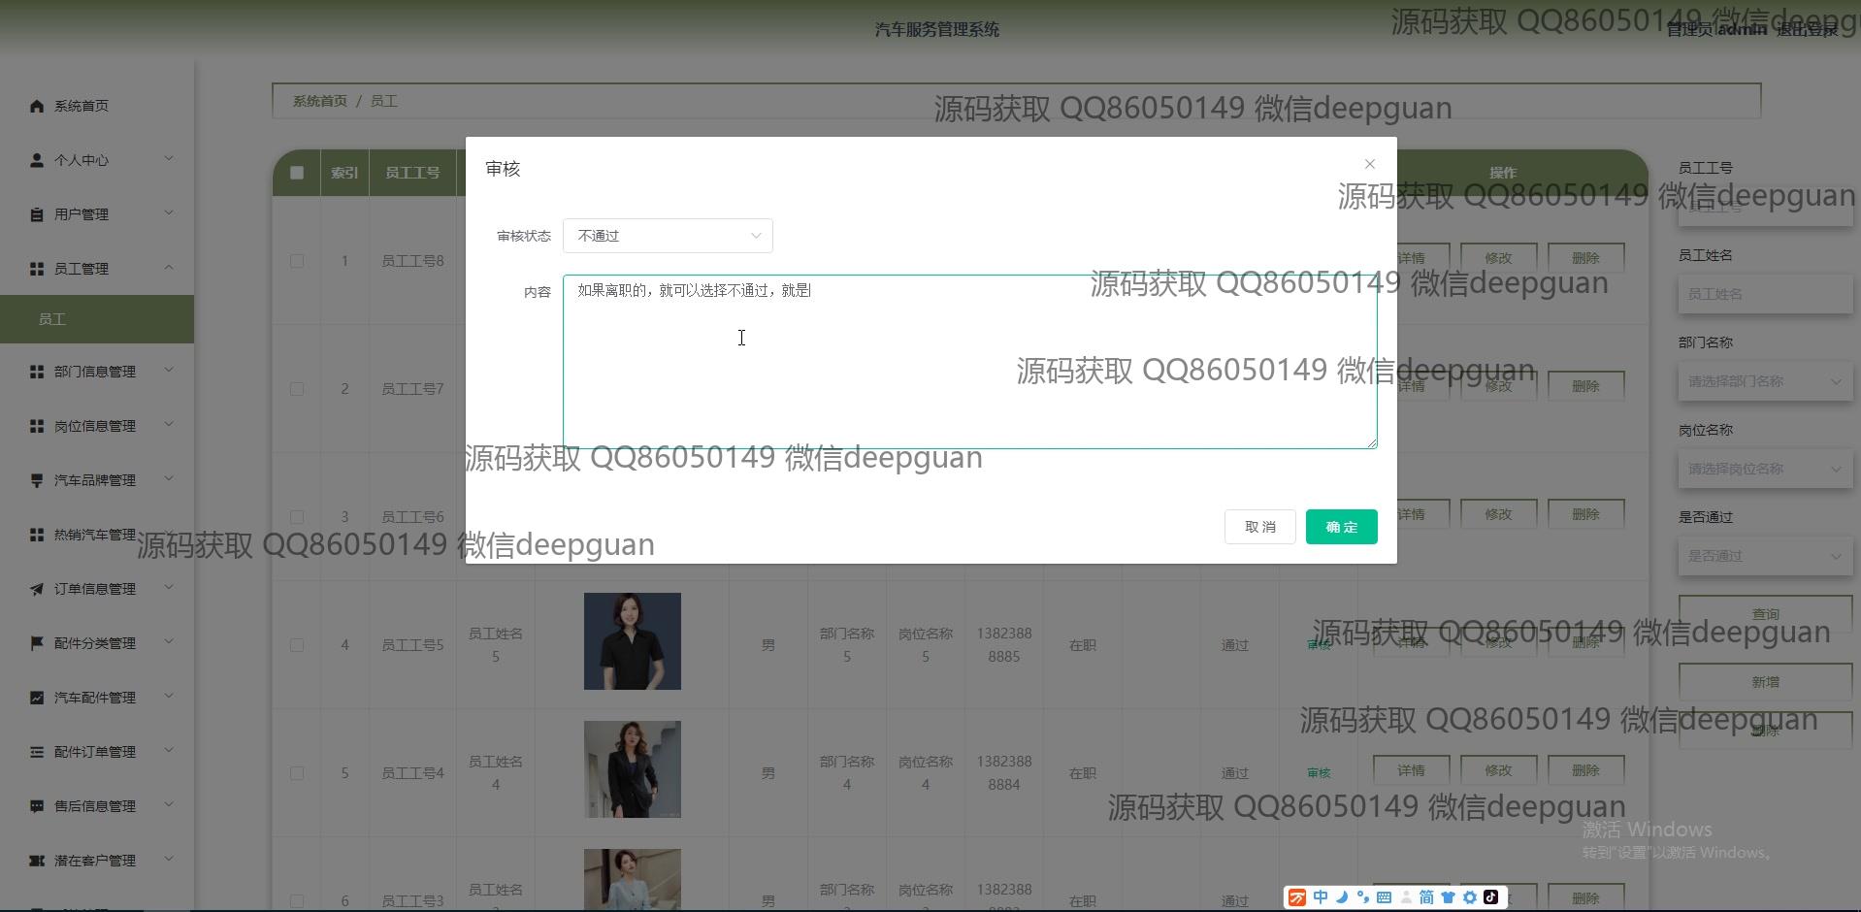Check the checkbox for row 员工工号5
The image size is (1861, 912).
coord(297,645)
